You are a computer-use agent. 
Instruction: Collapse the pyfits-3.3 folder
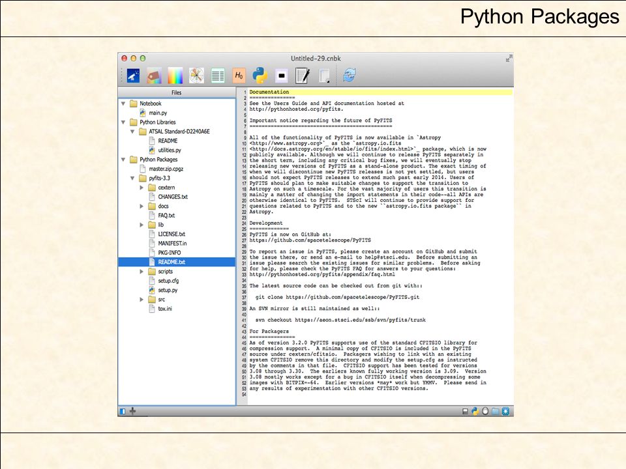click(132, 178)
